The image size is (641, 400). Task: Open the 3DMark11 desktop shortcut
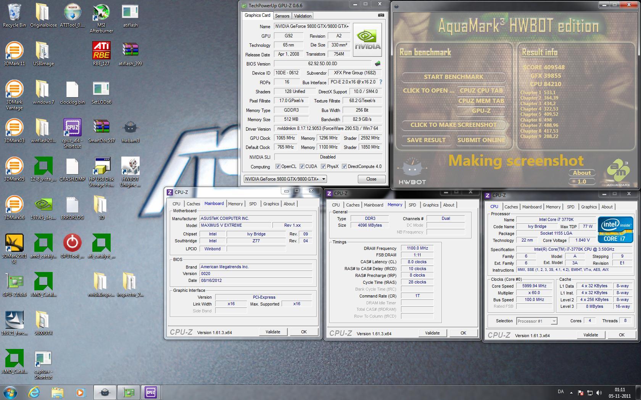(x=14, y=54)
